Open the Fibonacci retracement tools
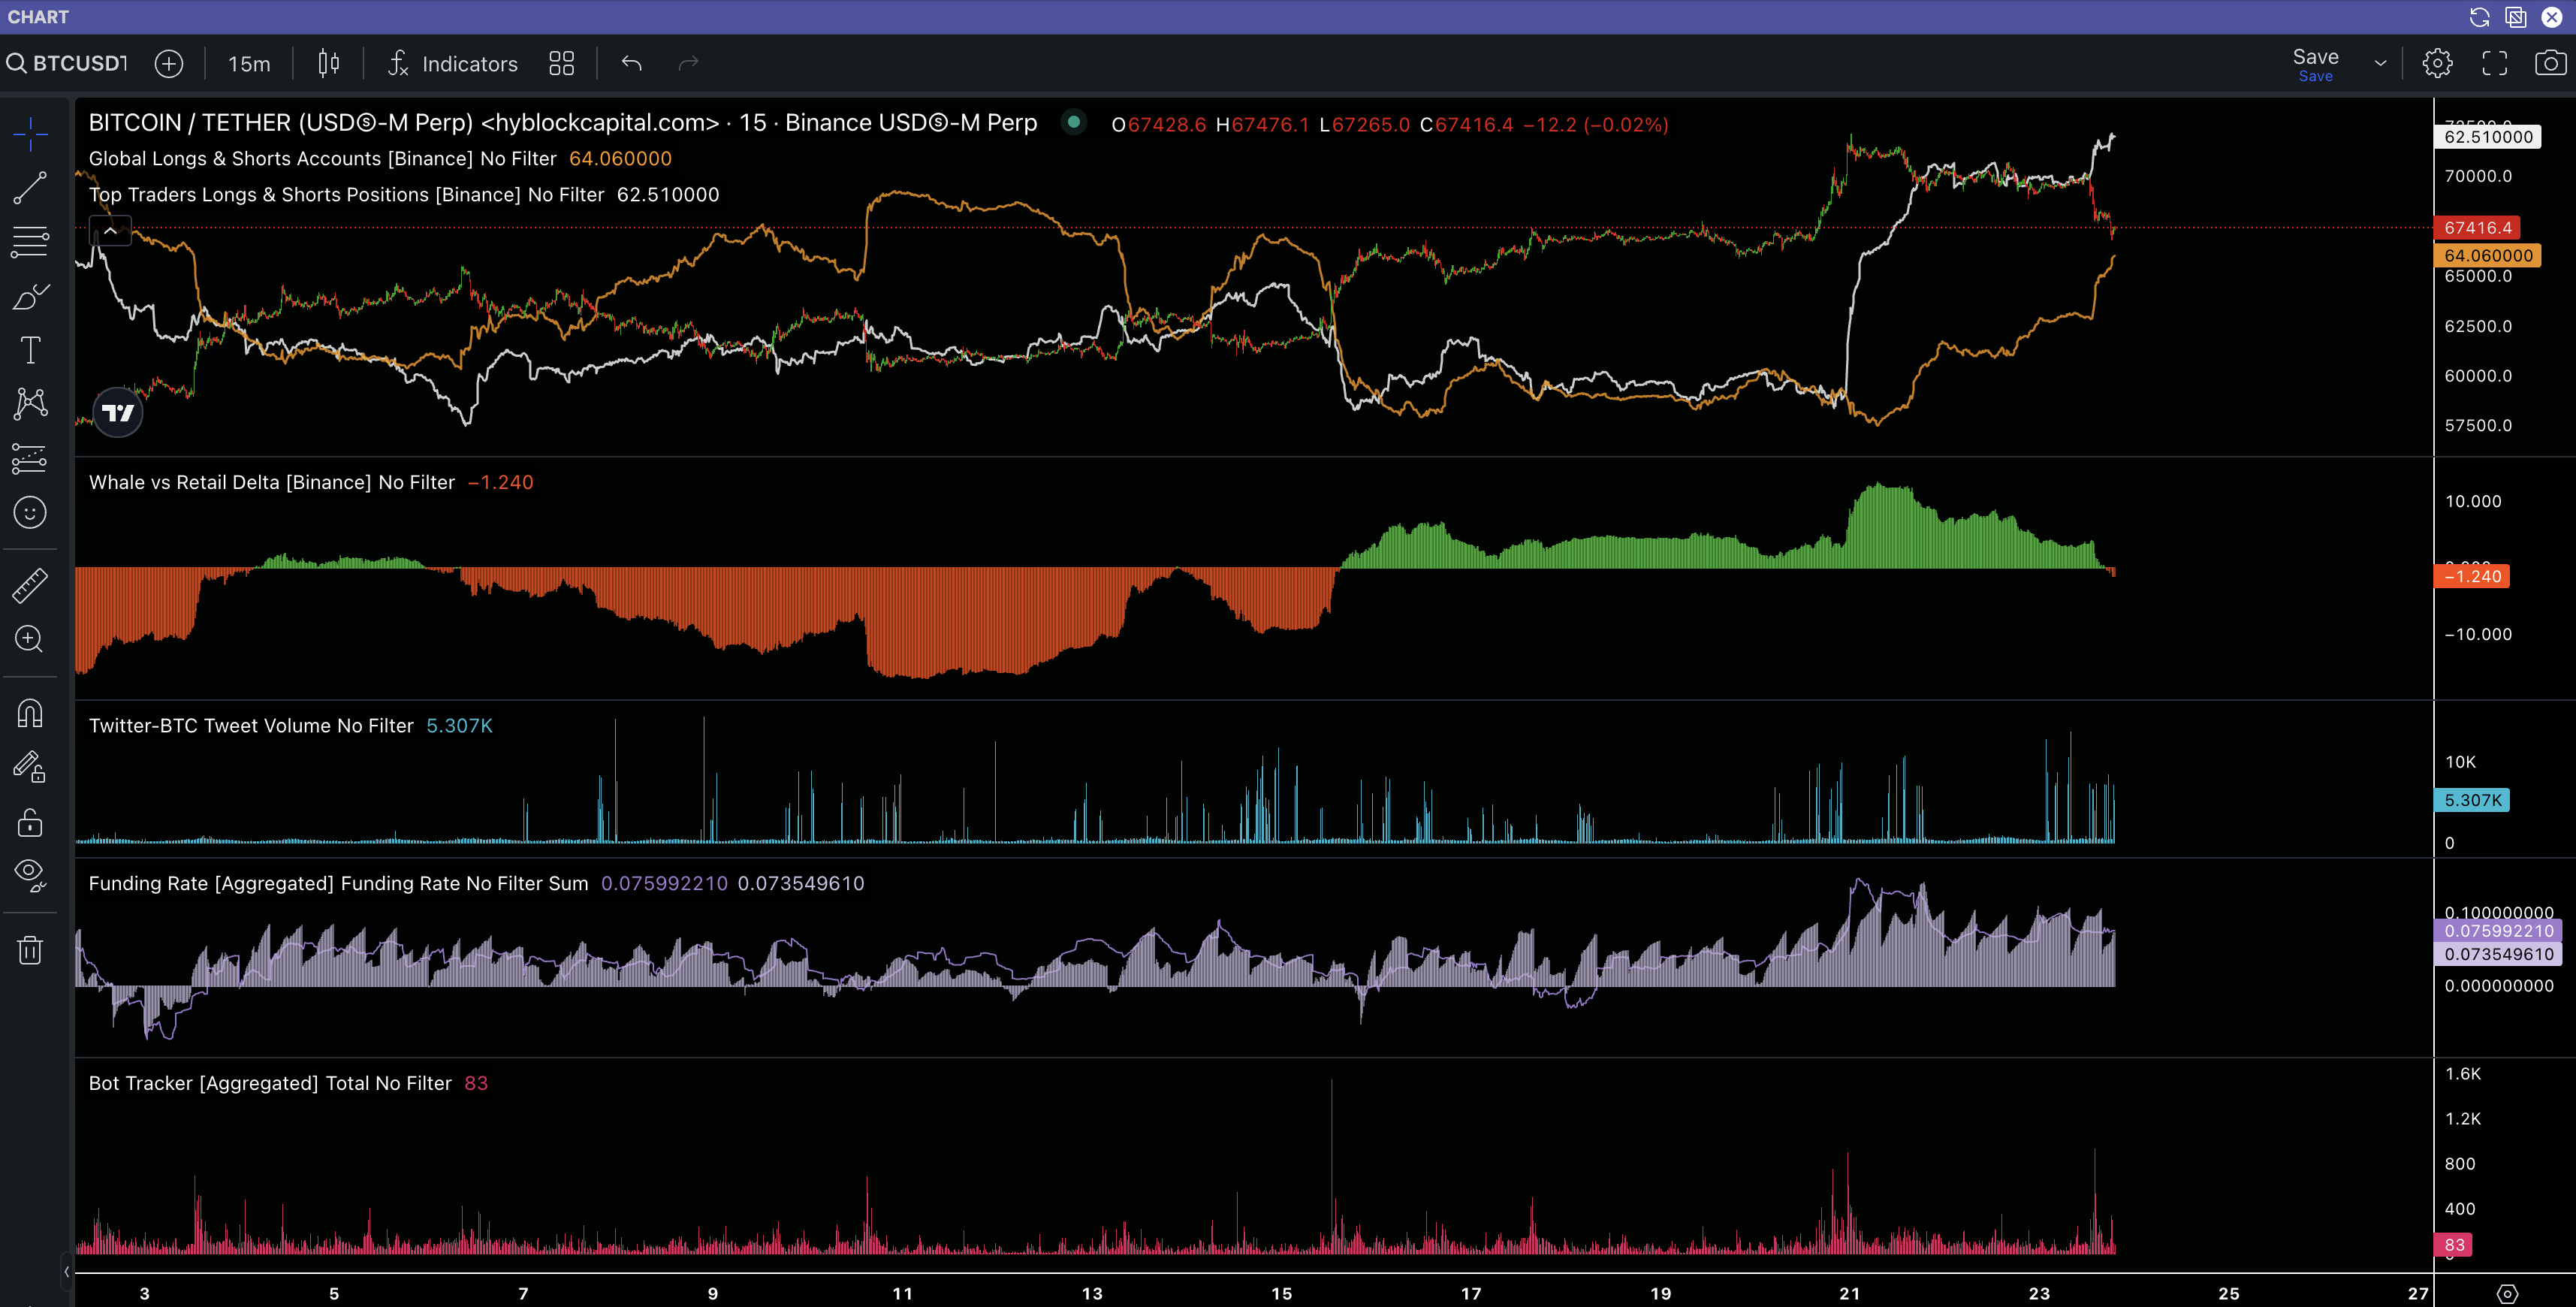The image size is (2576, 1307). (30, 241)
